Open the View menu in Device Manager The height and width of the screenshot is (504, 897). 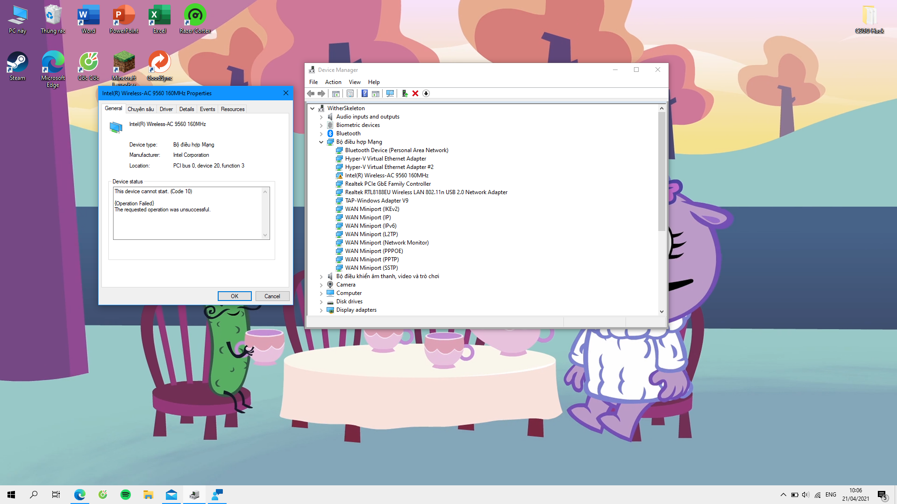tap(355, 82)
